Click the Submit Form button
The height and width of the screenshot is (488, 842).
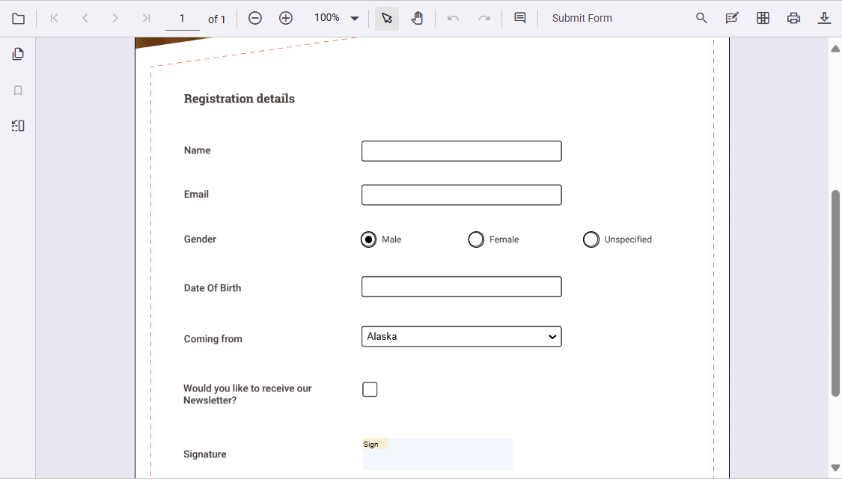(x=582, y=18)
